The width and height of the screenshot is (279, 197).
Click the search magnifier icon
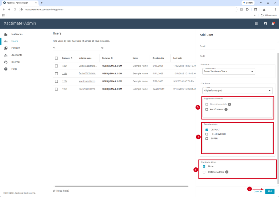click(x=54, y=48)
